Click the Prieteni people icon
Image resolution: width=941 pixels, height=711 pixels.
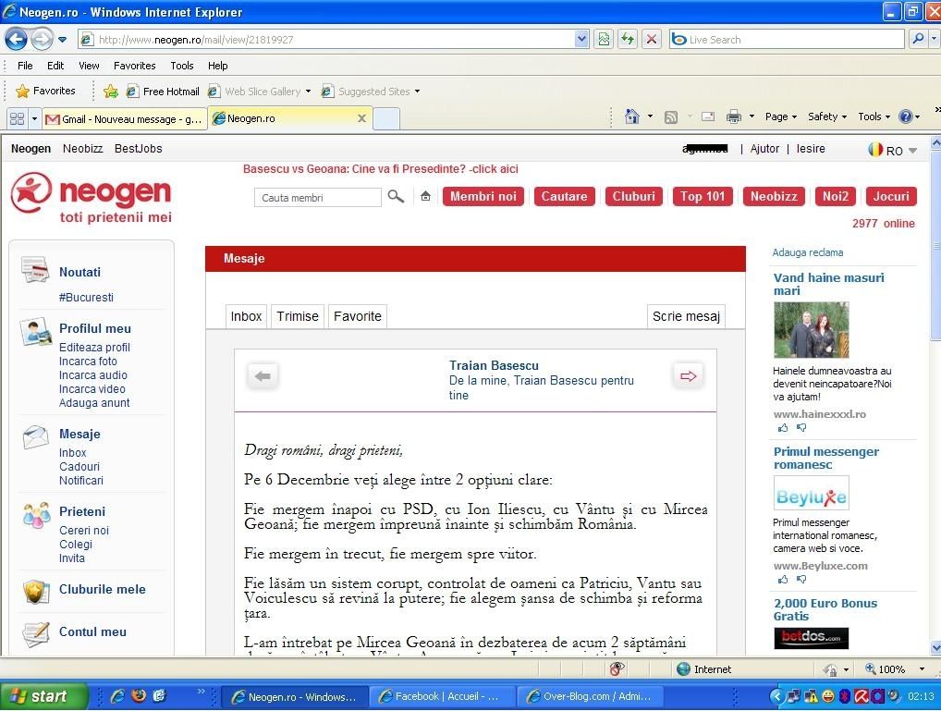(37, 515)
